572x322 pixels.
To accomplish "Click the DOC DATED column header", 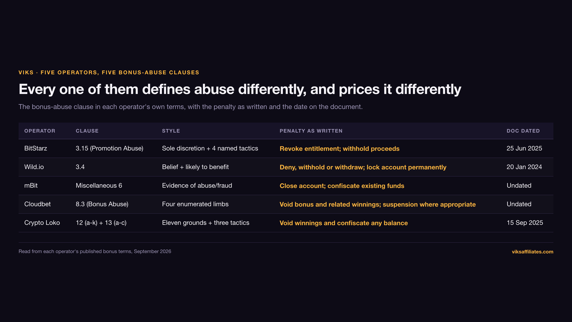I will (523, 131).
